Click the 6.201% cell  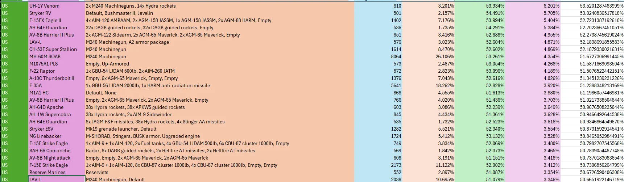point(533,6)
